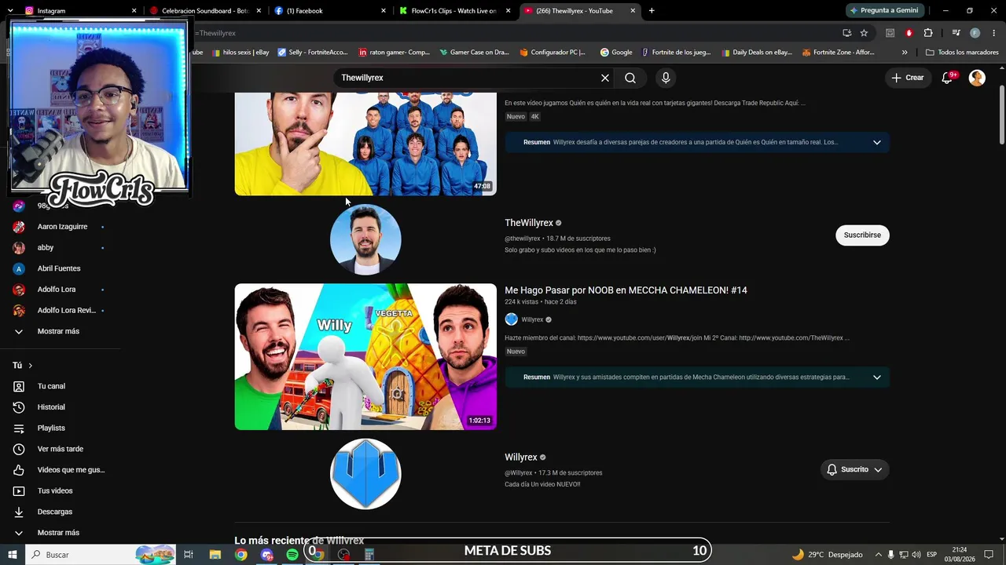Expand Mostrar más below Descargas
1006x565 pixels.
[x=60, y=533]
